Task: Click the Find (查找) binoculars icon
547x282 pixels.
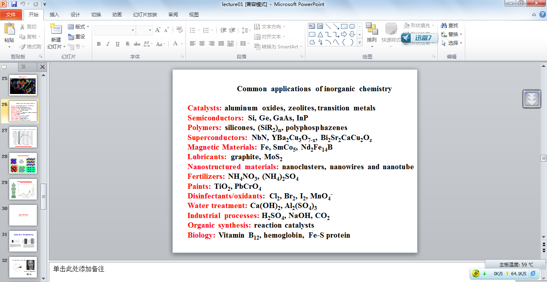Action: 444,26
